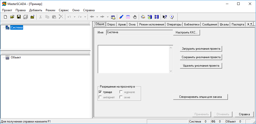Save the project with the floppy disk icon
Viewport: 256px width, 124px height.
click(x=19, y=17)
